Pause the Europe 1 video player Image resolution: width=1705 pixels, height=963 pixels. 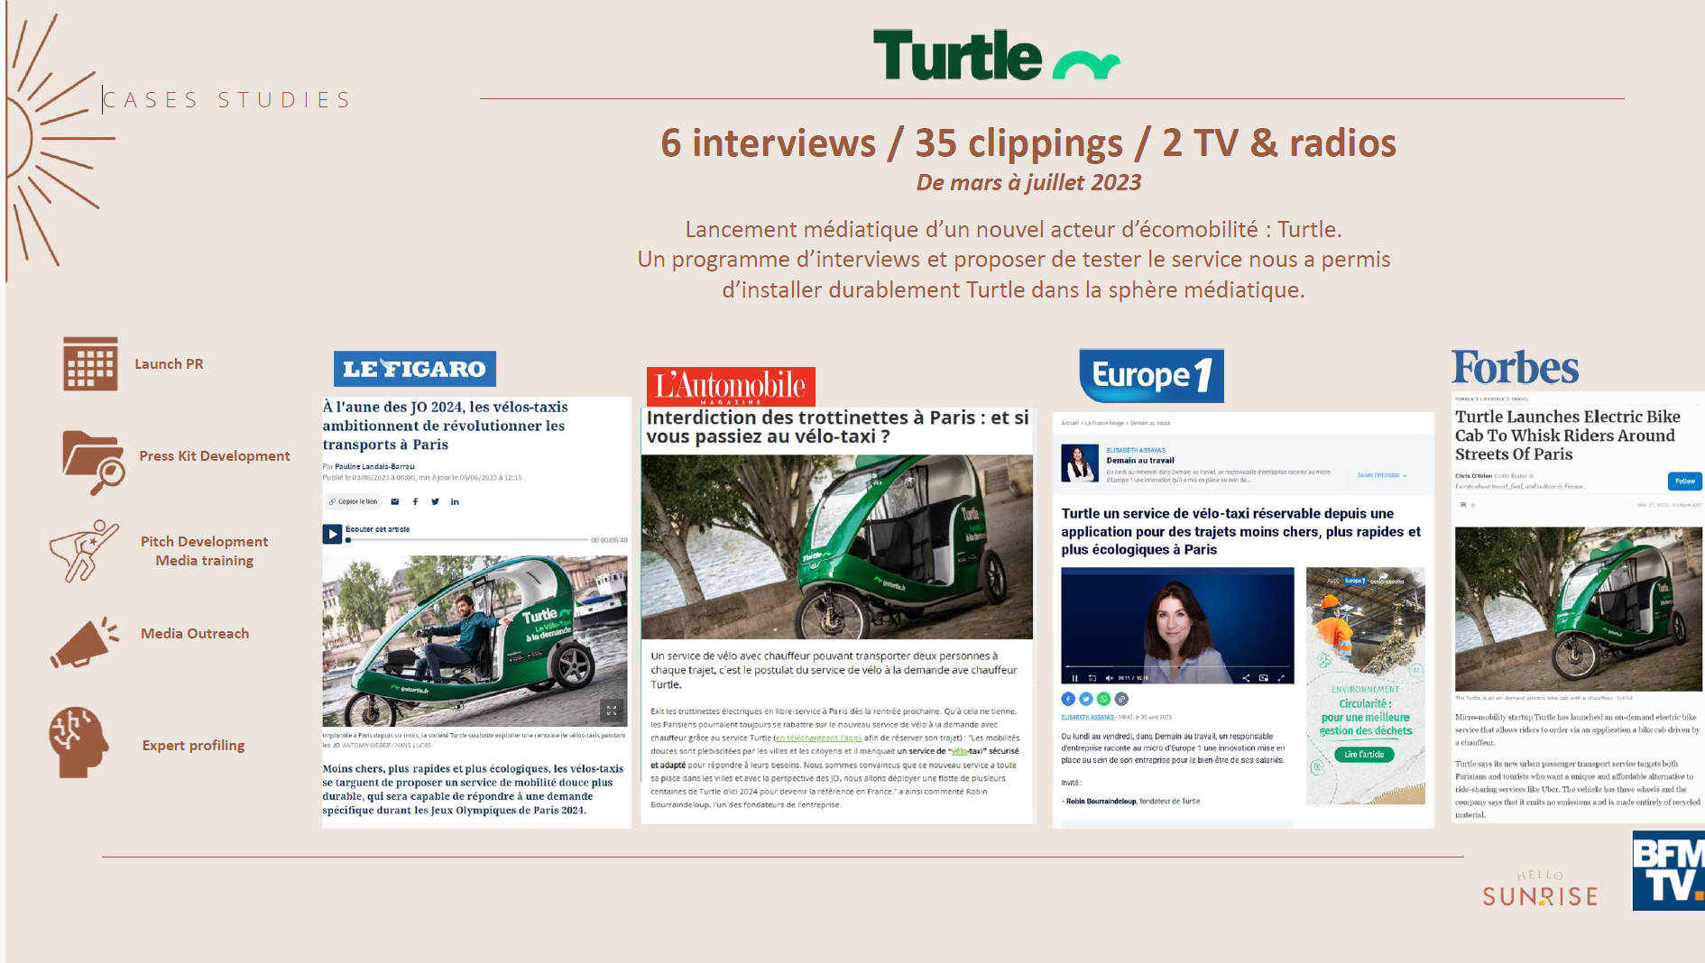point(1074,678)
